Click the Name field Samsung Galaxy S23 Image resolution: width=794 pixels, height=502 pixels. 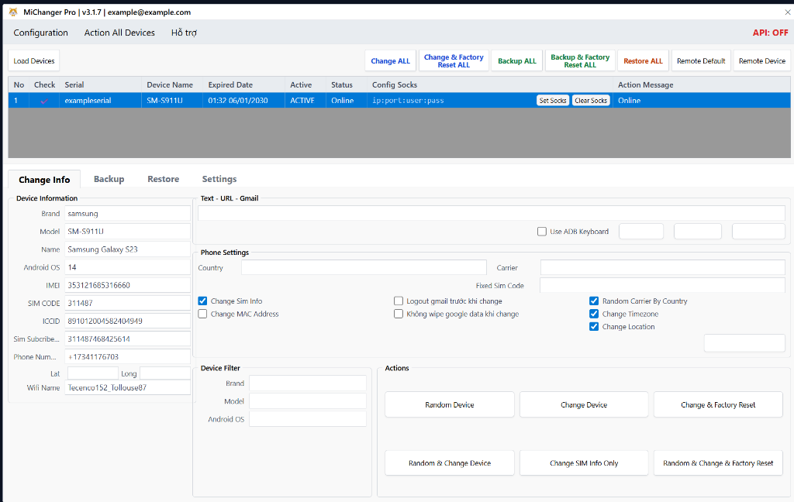coord(127,249)
